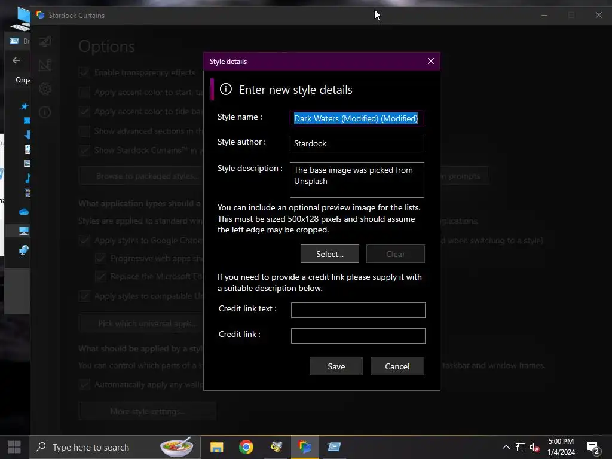Go back in the Explorer window behind
This screenshot has height=459, width=612.
click(x=16, y=60)
